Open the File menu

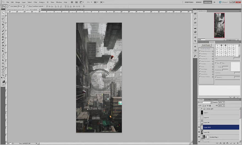(x=8, y=2)
